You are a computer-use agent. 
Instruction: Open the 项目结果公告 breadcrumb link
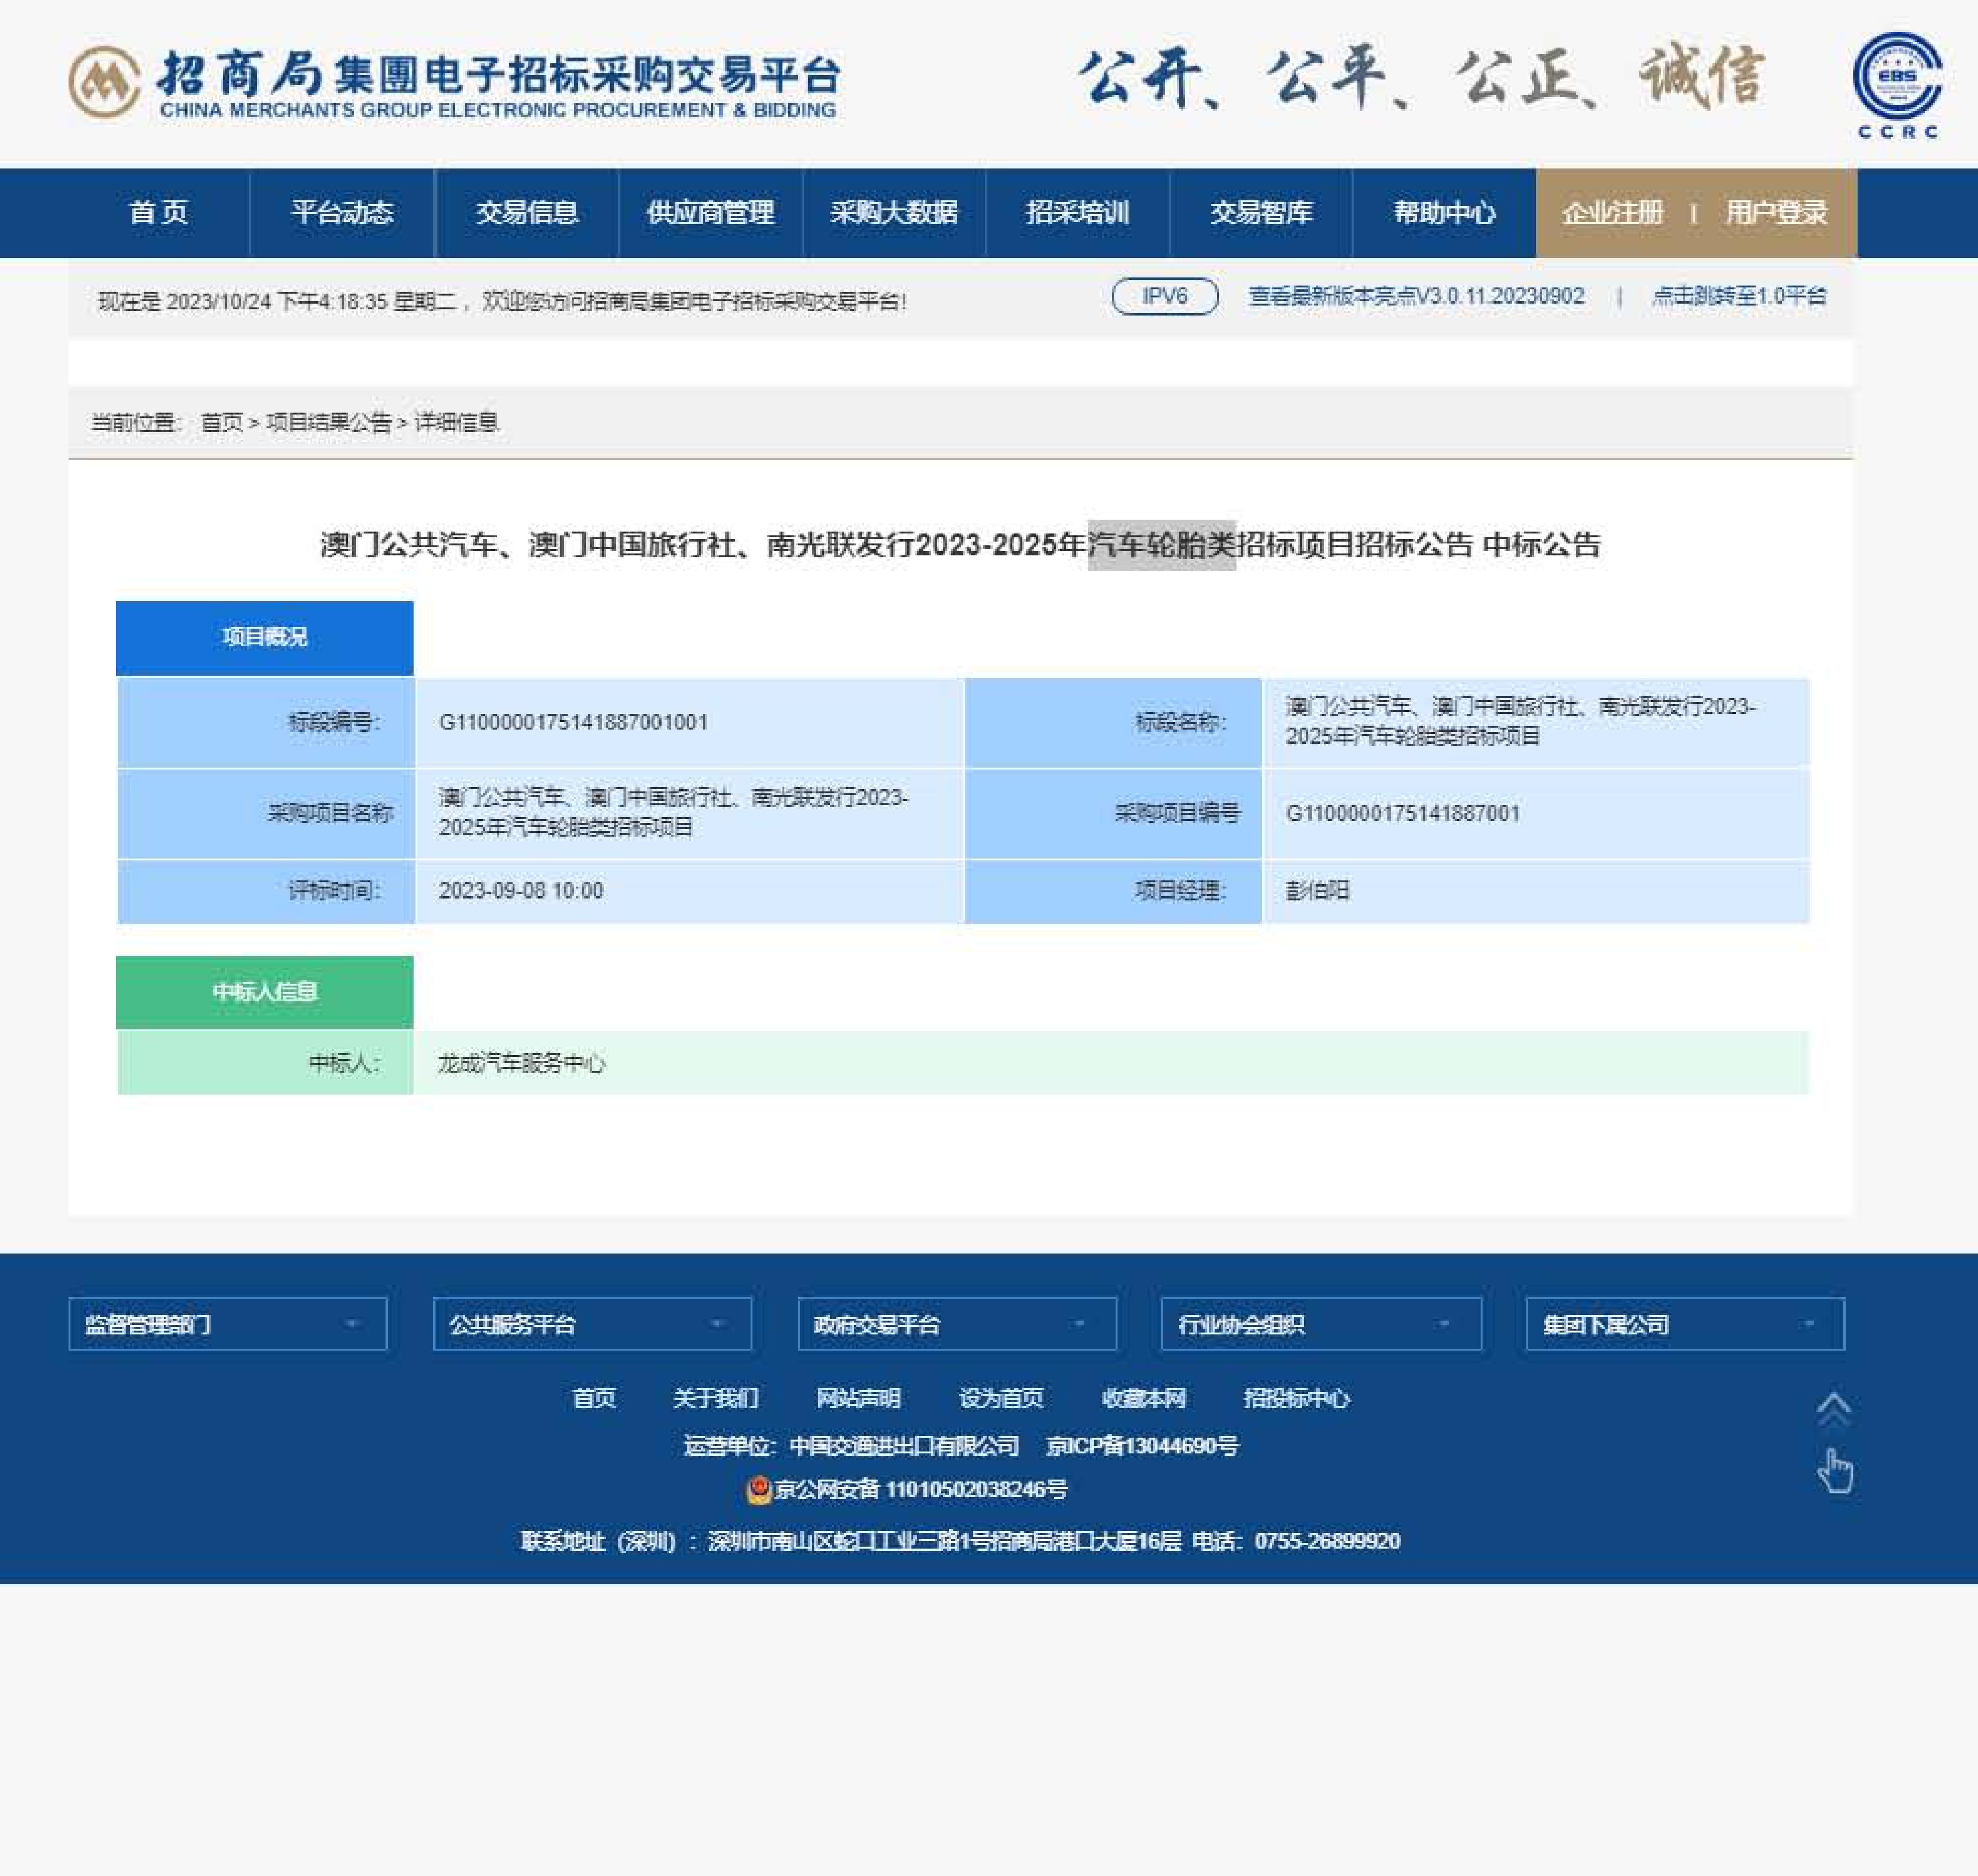click(328, 423)
